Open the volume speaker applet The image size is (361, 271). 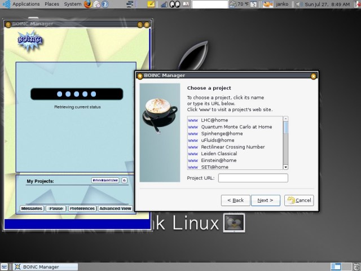point(298,4)
